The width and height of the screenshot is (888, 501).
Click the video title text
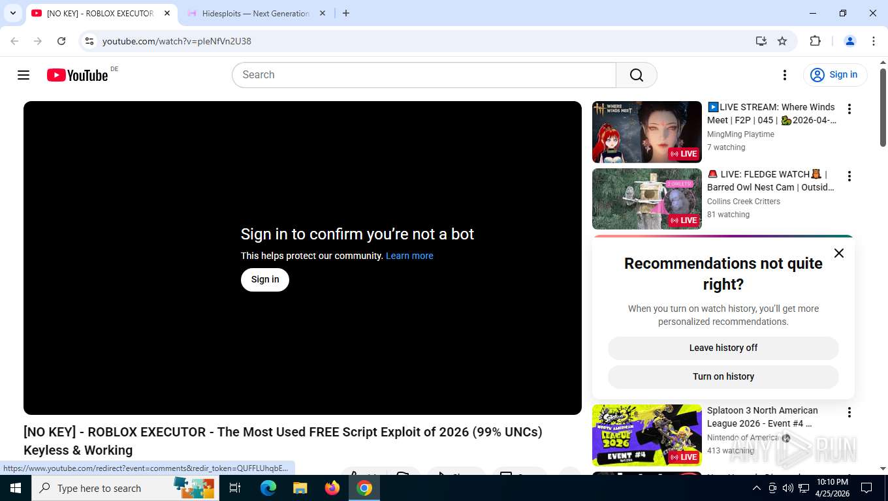click(x=283, y=441)
